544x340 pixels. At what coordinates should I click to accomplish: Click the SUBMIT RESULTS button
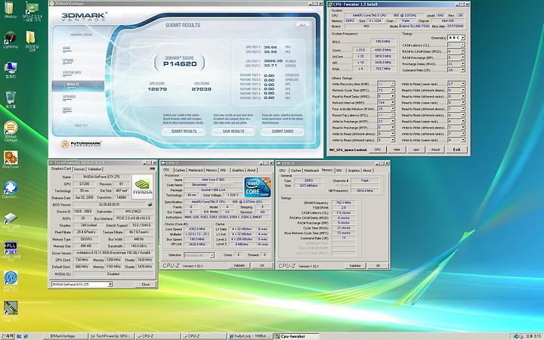point(184,131)
